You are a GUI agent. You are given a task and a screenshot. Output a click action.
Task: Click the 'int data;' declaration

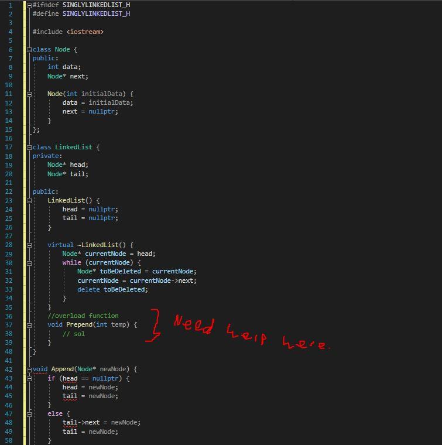(64, 67)
